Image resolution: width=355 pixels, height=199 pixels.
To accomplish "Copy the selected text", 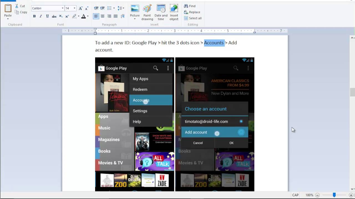I will [21, 12].
